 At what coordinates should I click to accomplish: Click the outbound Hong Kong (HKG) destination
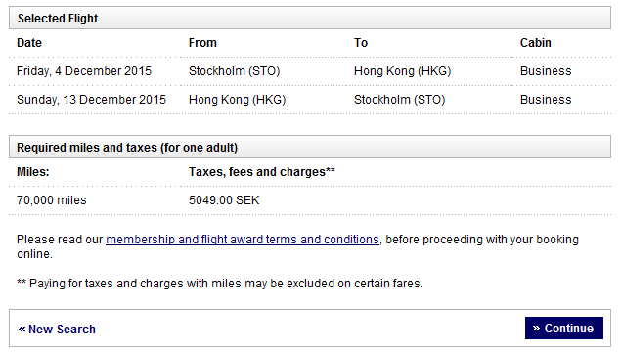point(402,71)
